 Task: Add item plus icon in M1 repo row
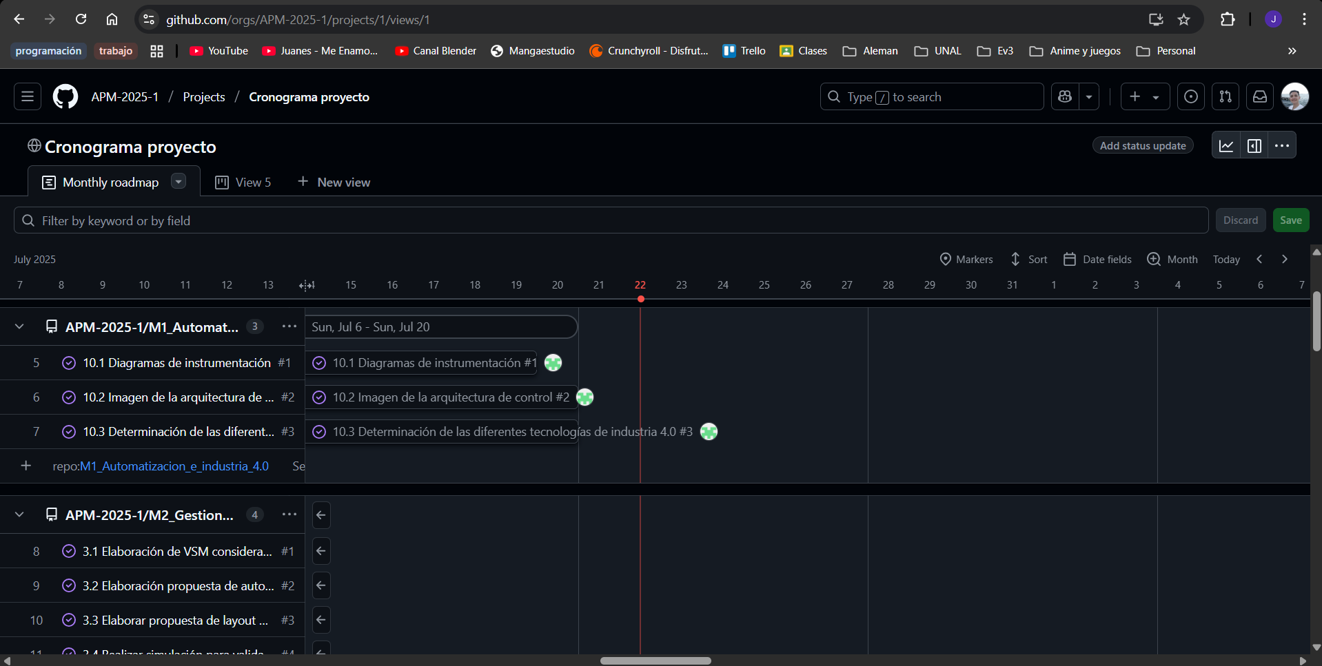coord(26,466)
